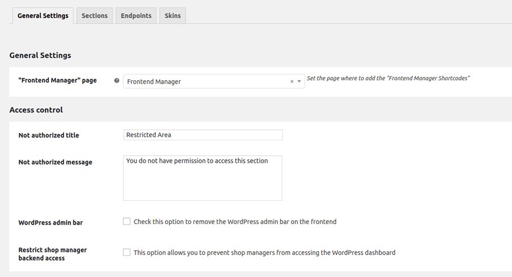Click the 'Not authorized message' label
The width and height of the screenshot is (512, 277).
tap(55, 162)
